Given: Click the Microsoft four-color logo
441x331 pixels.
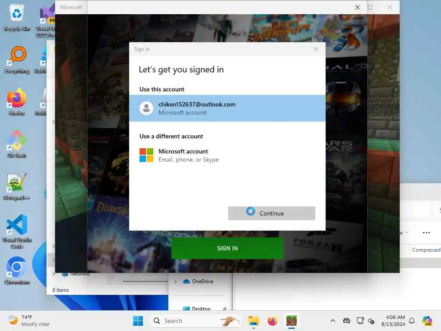Looking at the screenshot, I should coord(146,155).
